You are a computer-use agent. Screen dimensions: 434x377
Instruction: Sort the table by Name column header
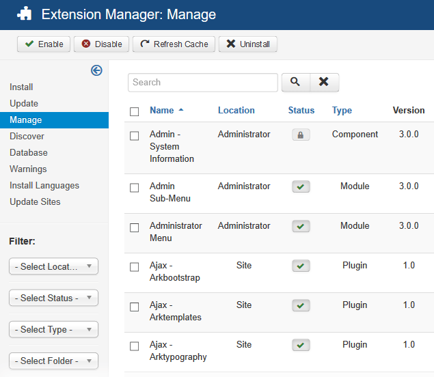click(x=162, y=111)
